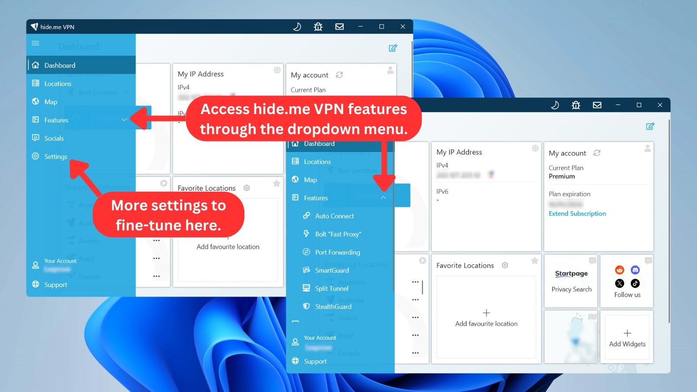Click Favorite Locations gear icon in left window
The height and width of the screenshot is (392, 697).
(x=247, y=188)
